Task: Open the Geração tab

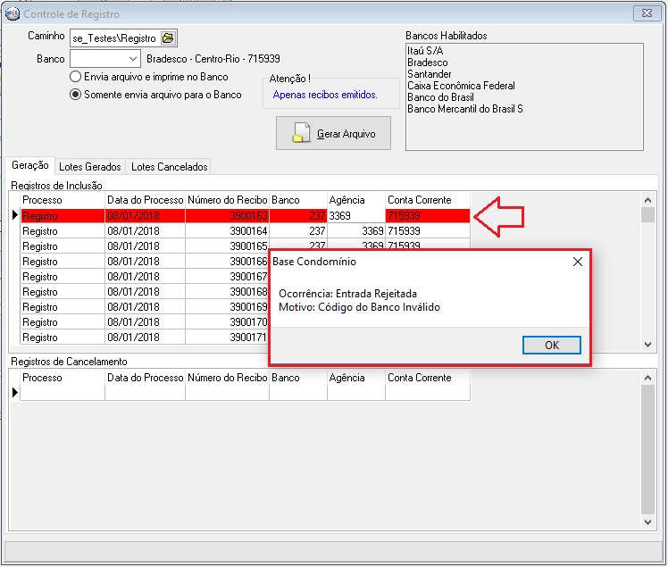Action: pos(30,166)
